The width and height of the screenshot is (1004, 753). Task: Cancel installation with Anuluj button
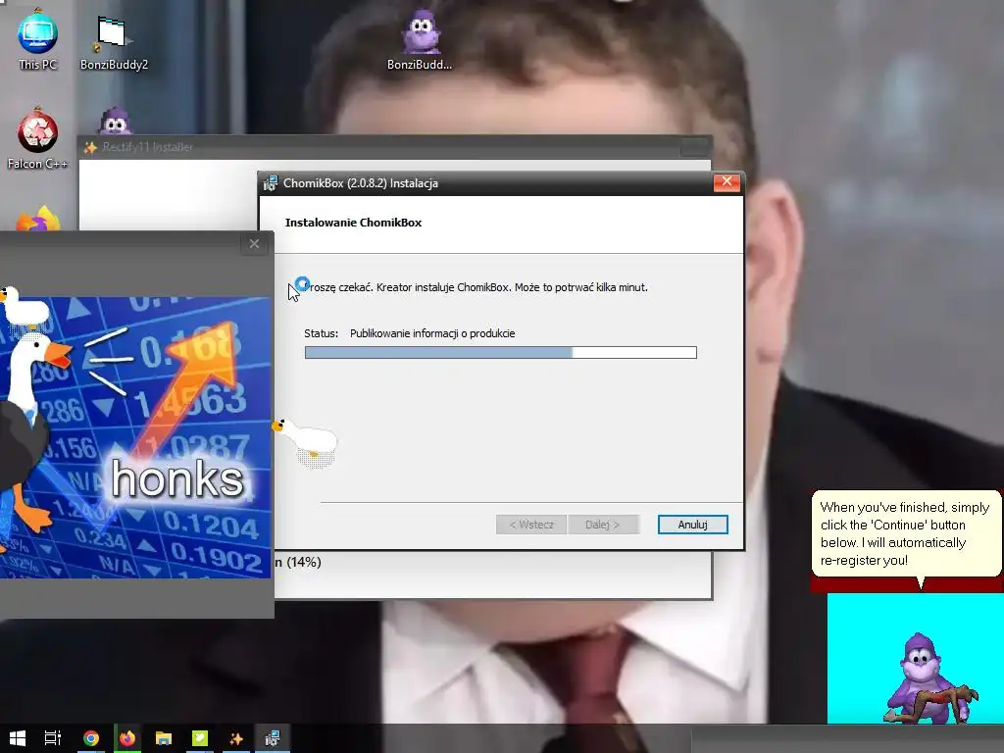693,525
